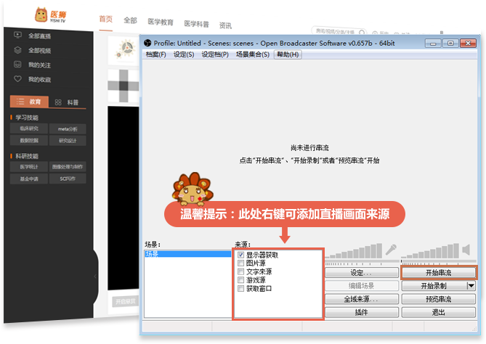The width and height of the screenshot is (486, 344).
Task: Click the sidebar collapse arrow handle
Action: click(95, 277)
